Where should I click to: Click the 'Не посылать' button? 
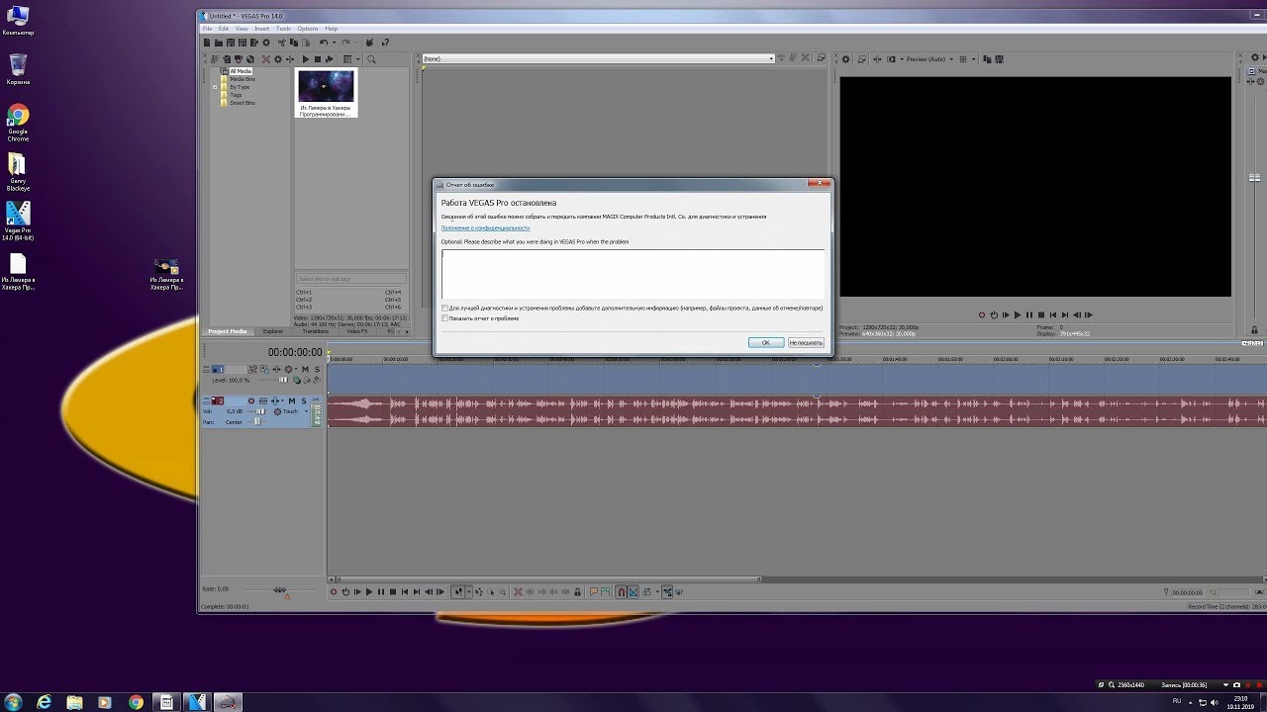click(806, 342)
